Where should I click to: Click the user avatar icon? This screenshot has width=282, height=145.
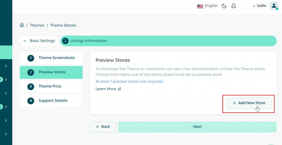tap(274, 6)
